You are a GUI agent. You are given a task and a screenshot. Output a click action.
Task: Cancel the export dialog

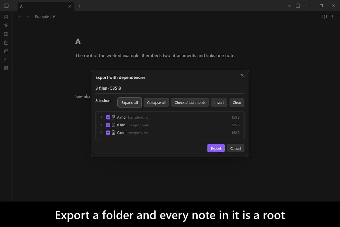coord(235,148)
